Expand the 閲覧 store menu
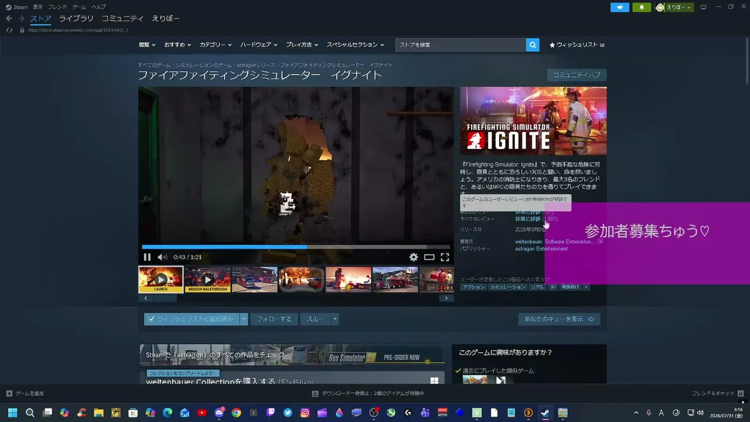 pyautogui.click(x=147, y=45)
